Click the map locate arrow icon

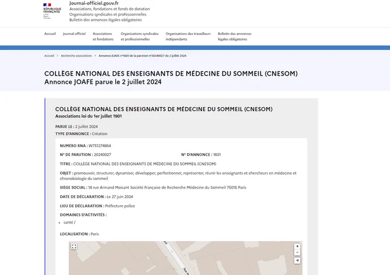click(x=297, y=261)
